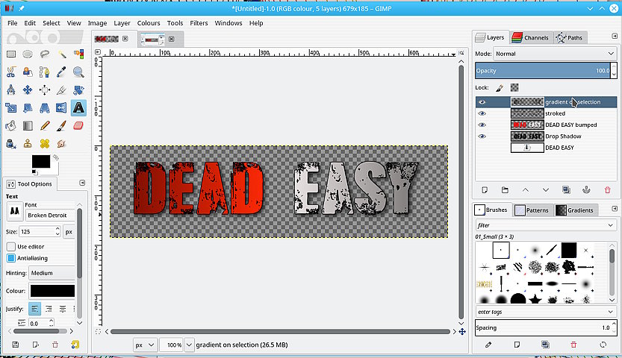
Task: Select the Rotate tool
Action: [x=78, y=90]
